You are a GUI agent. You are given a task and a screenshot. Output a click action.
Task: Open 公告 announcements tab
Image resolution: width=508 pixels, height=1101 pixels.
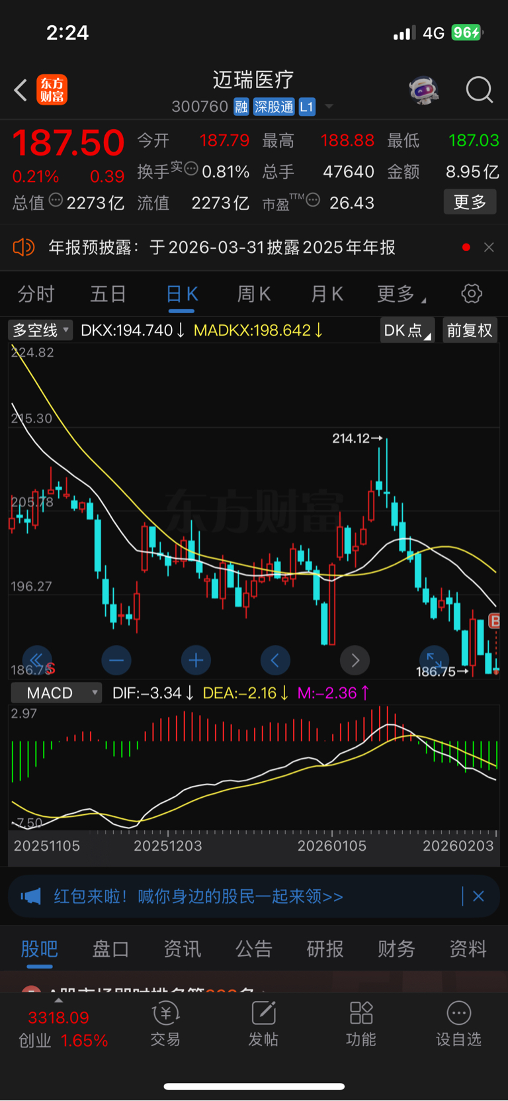[x=253, y=949]
